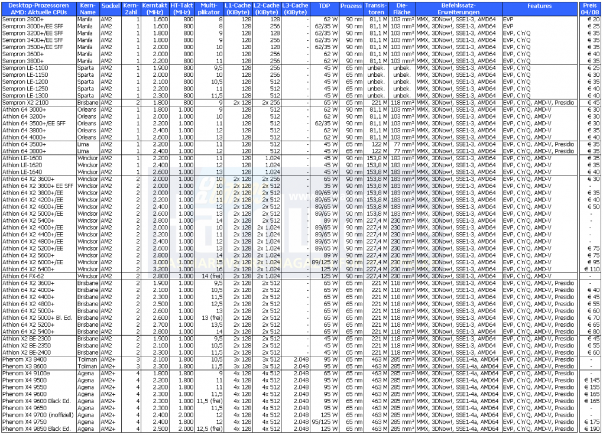Click the 'Athlon 64 X2 5000+ Bl. Ed.' row name

pyautogui.click(x=37, y=318)
